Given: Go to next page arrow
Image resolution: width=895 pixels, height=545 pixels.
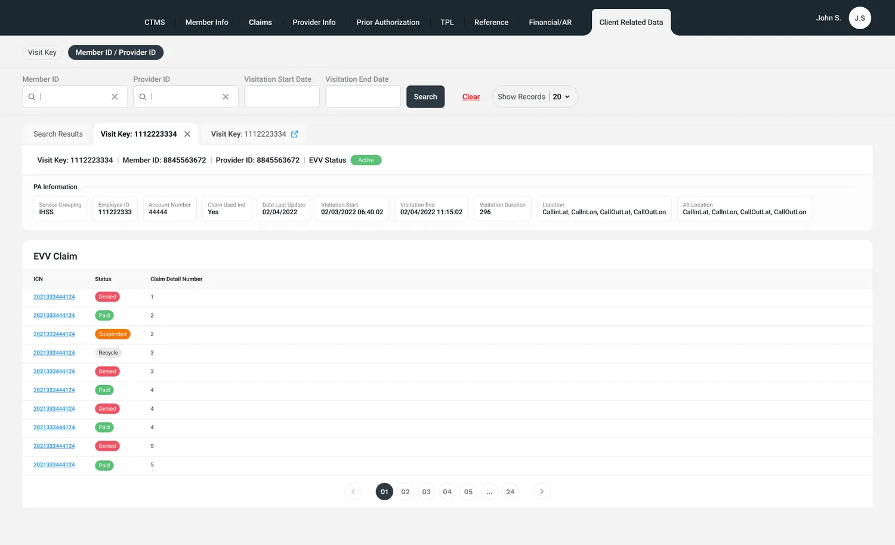Looking at the screenshot, I should coord(542,492).
